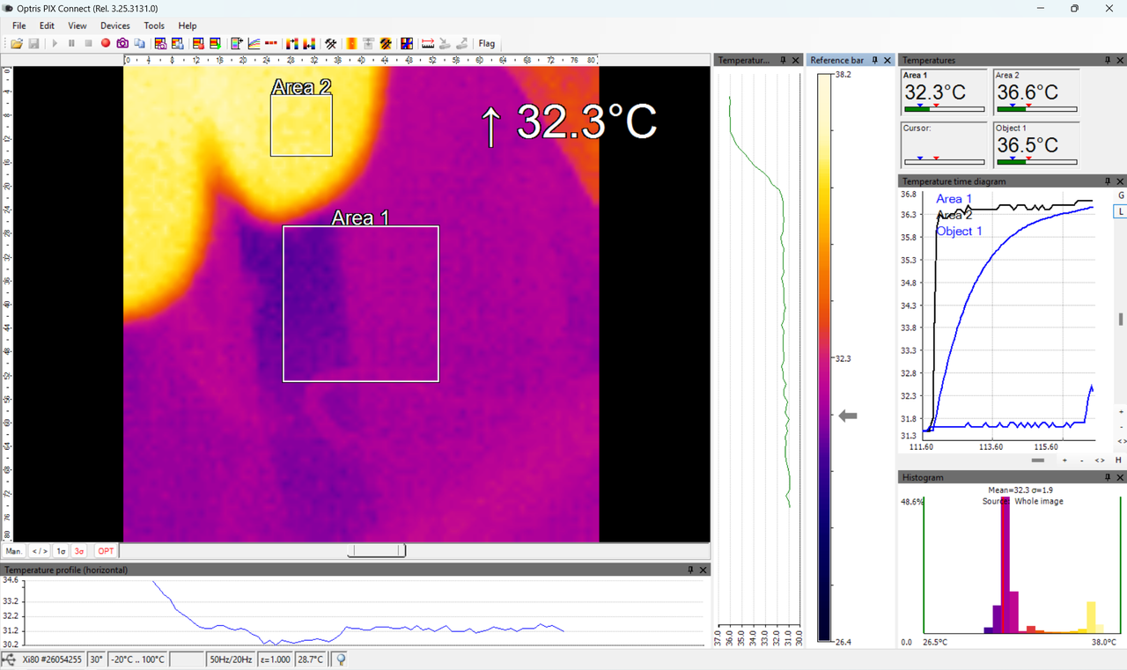The image size is (1127, 670).
Task: Click the thermal image with camera icon
Action: tap(160, 43)
